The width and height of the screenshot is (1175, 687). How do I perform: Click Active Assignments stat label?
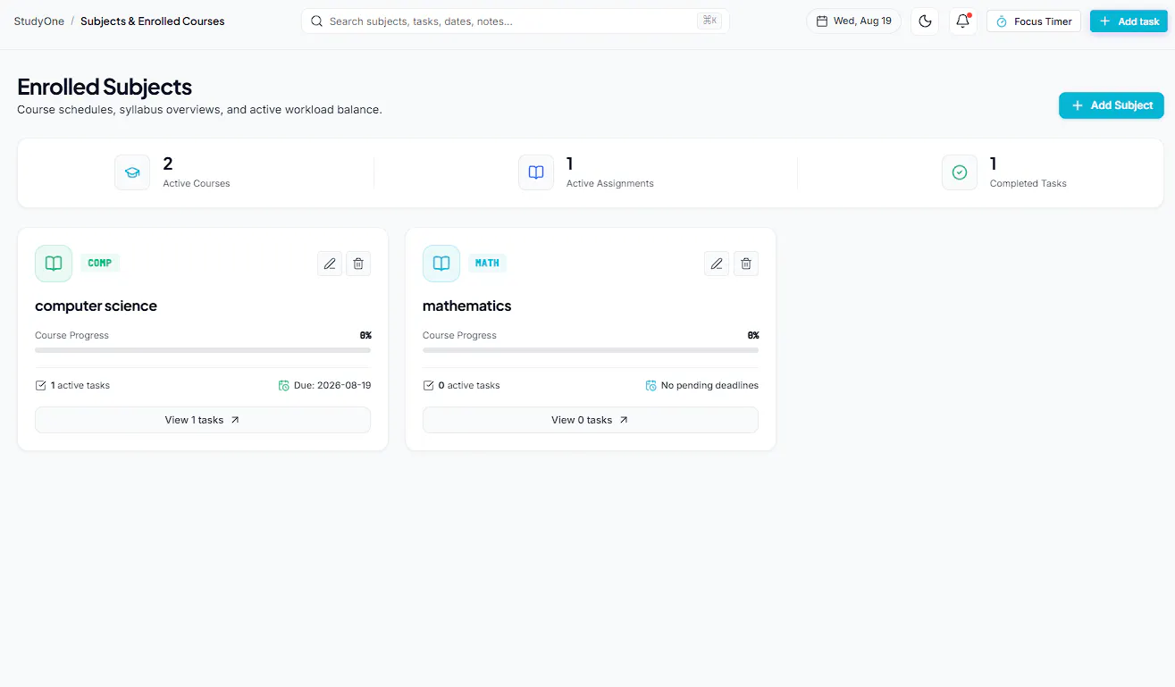click(x=610, y=183)
